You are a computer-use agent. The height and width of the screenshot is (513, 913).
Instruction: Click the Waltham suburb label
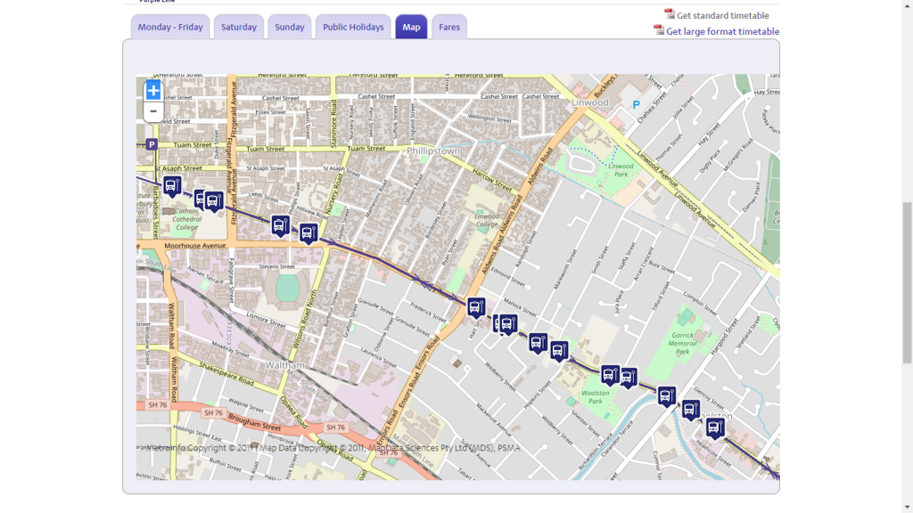click(x=284, y=365)
